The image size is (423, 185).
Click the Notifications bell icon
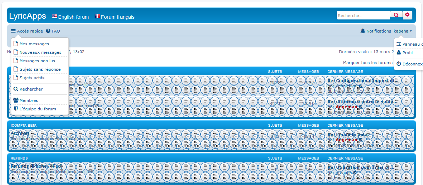point(363,31)
